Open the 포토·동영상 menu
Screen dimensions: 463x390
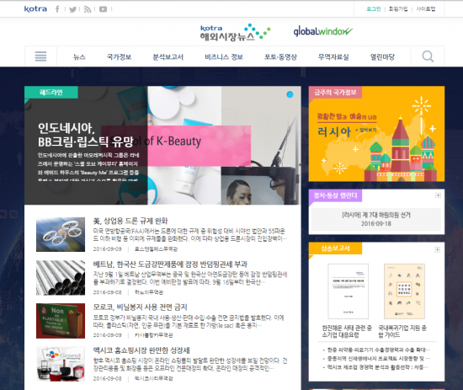coord(280,57)
